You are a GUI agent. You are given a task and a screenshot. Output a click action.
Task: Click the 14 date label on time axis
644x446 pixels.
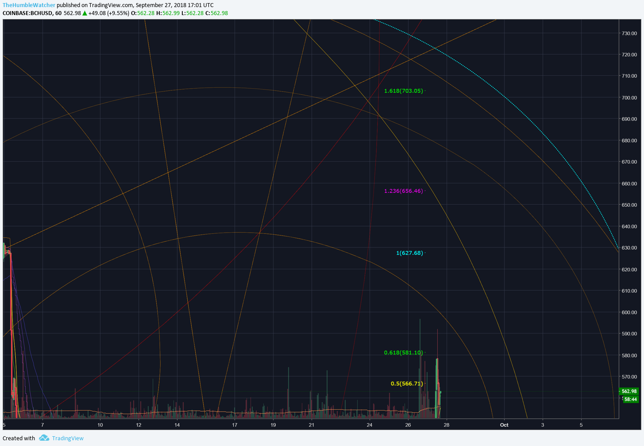click(177, 425)
